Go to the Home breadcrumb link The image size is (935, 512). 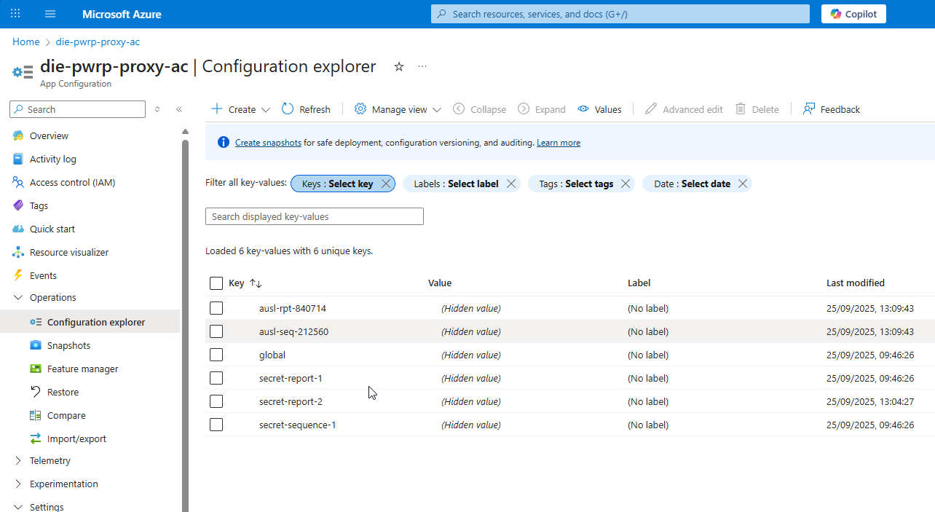click(x=26, y=42)
